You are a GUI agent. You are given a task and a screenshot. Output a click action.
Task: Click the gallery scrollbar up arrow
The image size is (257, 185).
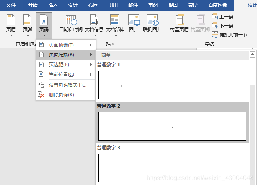pos(252,54)
